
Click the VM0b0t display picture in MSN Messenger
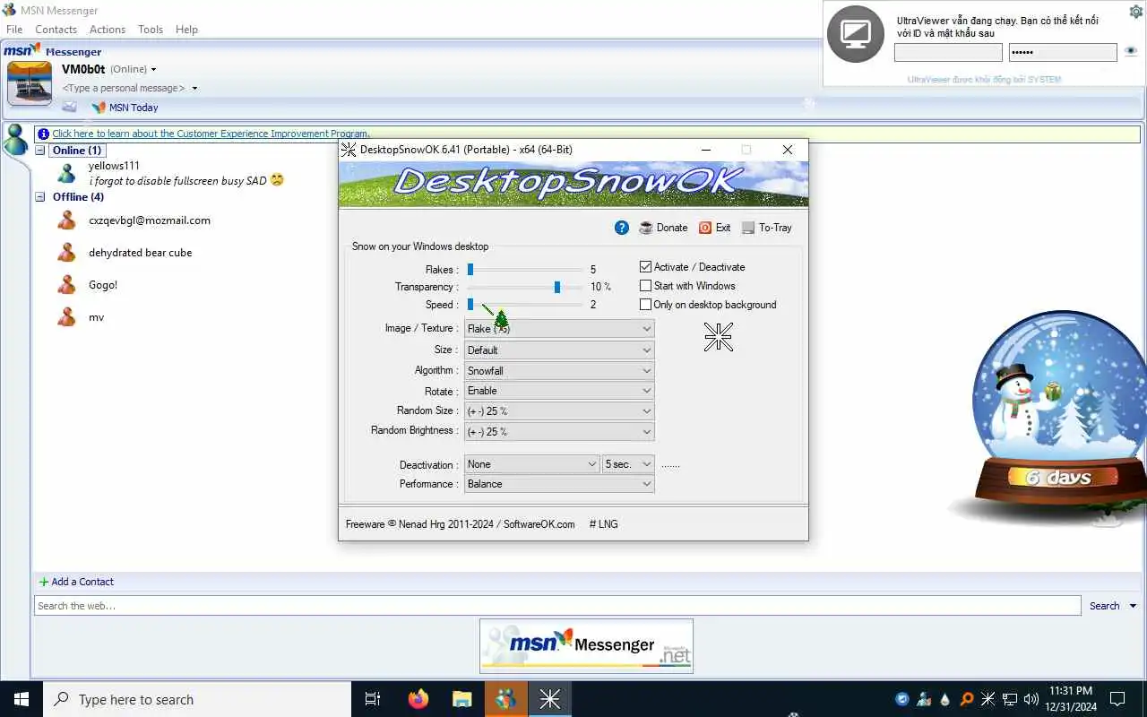(x=30, y=83)
